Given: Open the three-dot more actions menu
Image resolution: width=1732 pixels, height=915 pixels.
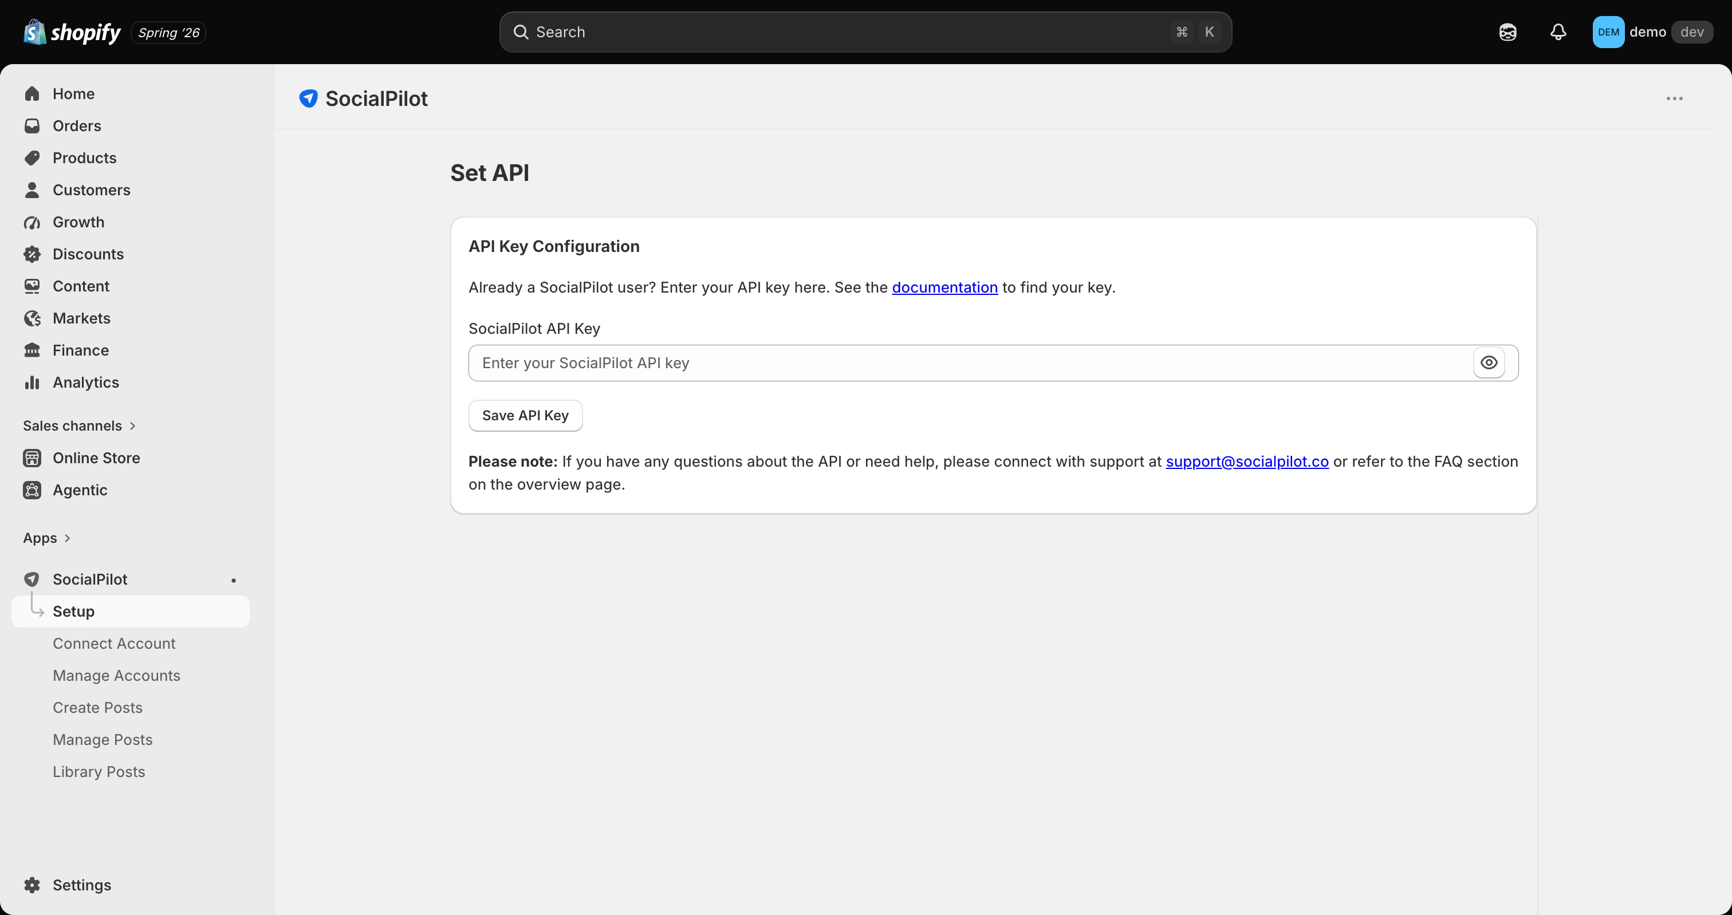Looking at the screenshot, I should [x=1674, y=99].
